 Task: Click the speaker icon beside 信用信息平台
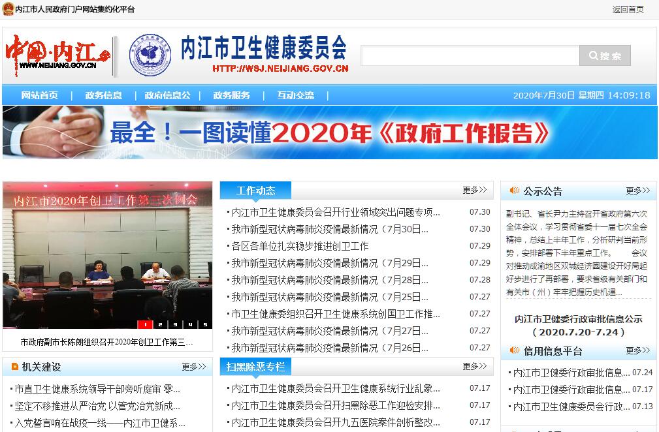(x=514, y=350)
